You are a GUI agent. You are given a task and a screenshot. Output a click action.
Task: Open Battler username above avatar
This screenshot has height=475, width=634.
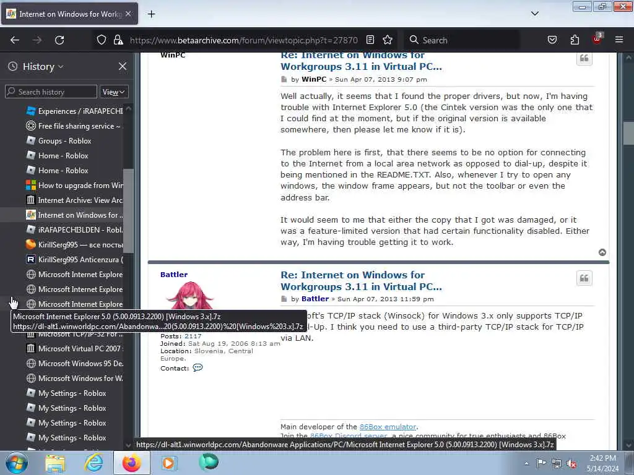tap(174, 274)
